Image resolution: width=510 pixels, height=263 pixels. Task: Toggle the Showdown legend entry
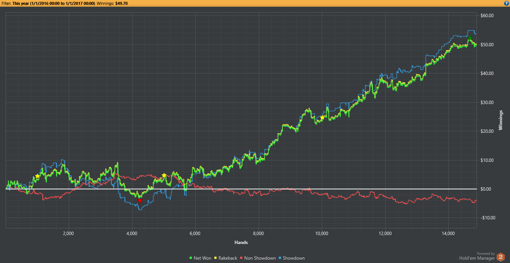point(292,258)
